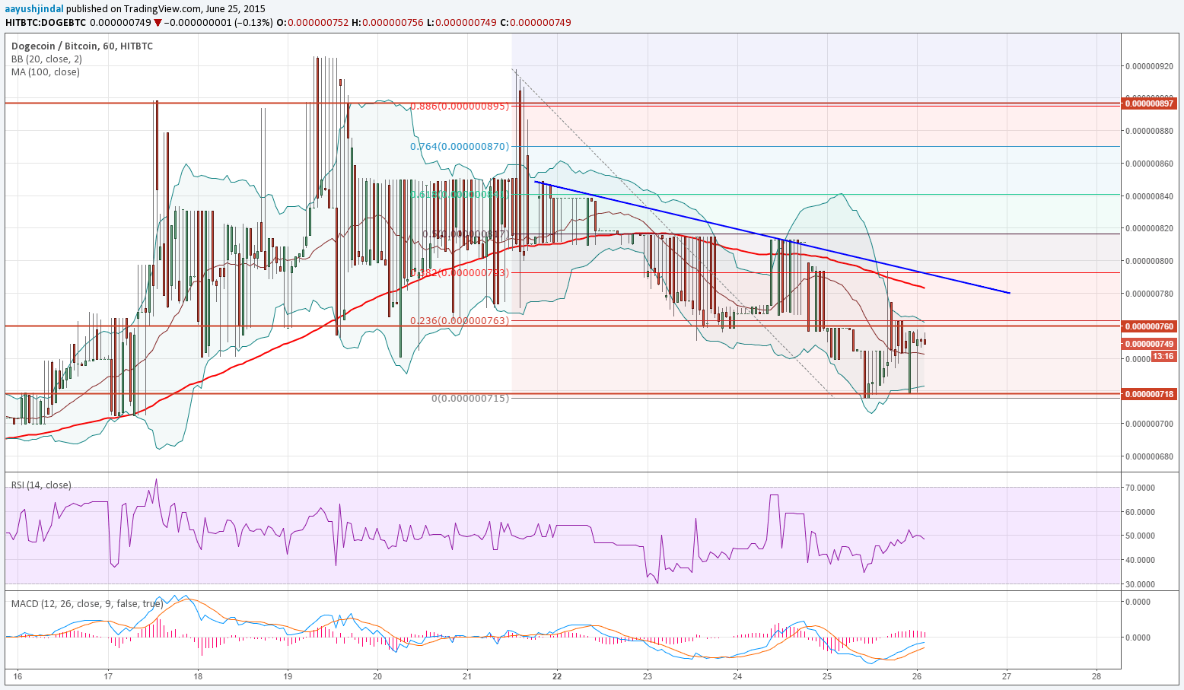Click date 17 on the time axis

click(108, 676)
